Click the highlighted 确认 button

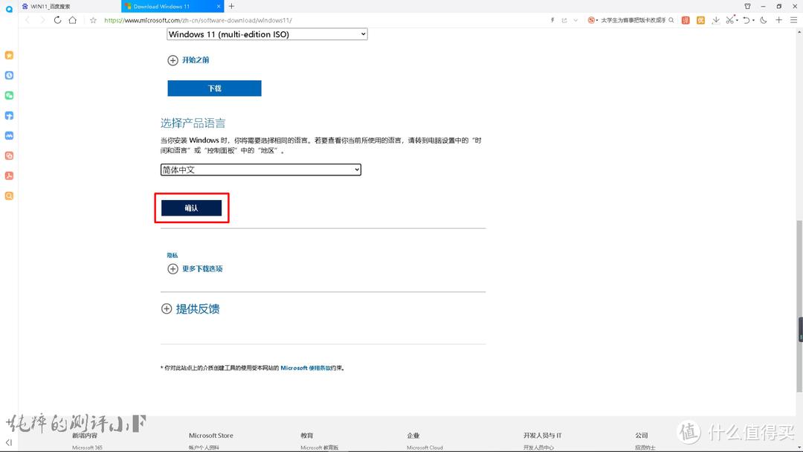pyautogui.click(x=191, y=208)
